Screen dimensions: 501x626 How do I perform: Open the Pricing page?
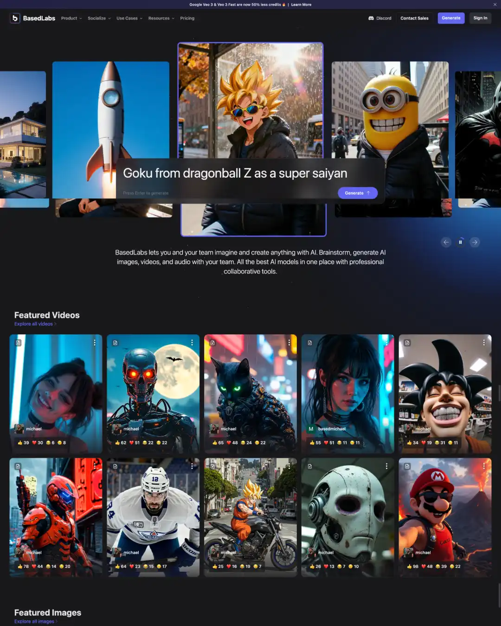[x=187, y=18]
